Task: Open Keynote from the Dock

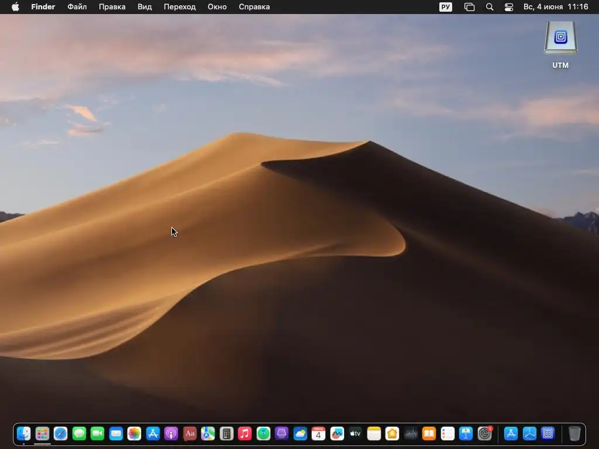Action: pyautogui.click(x=466, y=433)
